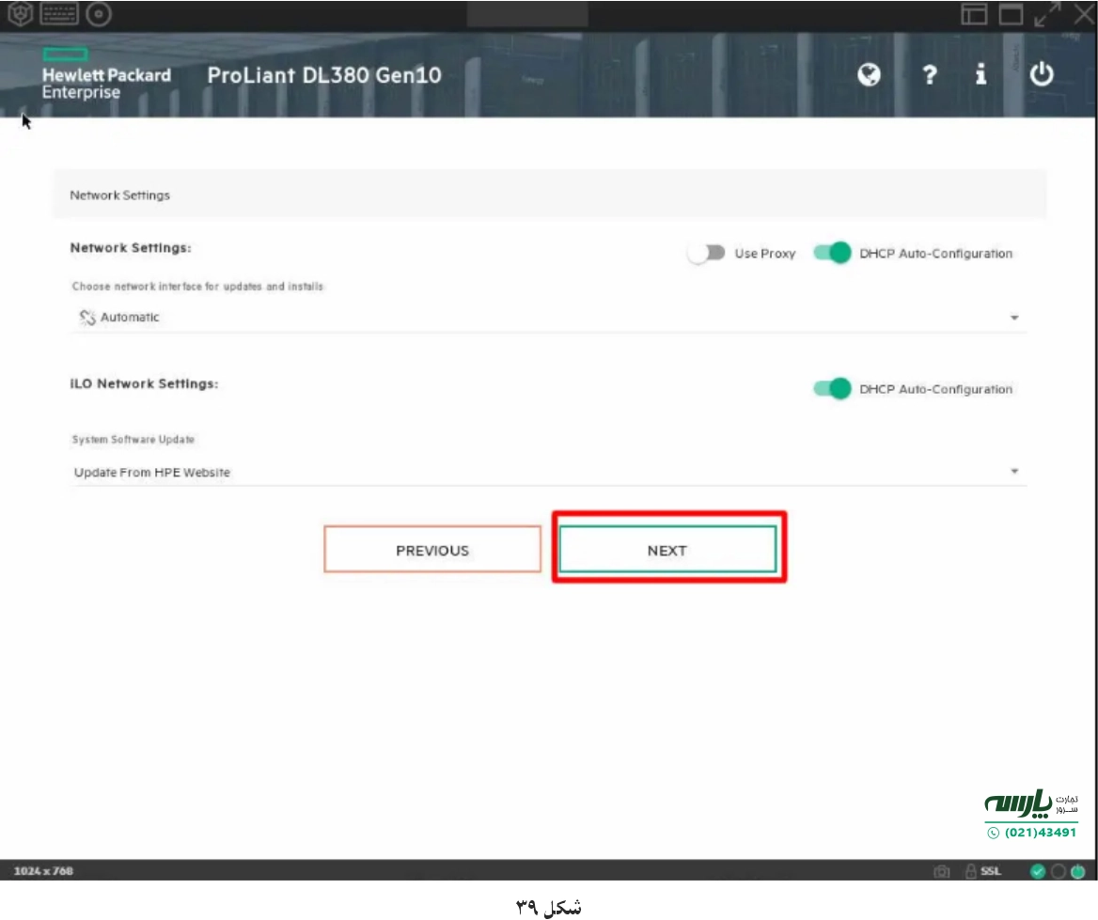Click the green health status checkmark

[x=1038, y=871]
